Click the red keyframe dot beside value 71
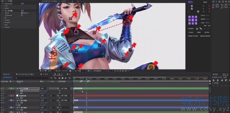Image resolution: width=230 pixels, height=113 pixels. (x=209, y=12)
